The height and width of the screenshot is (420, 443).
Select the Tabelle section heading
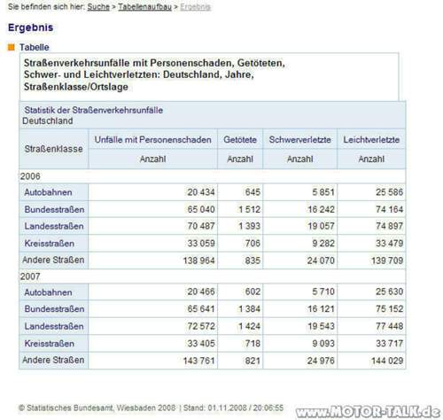(35, 47)
